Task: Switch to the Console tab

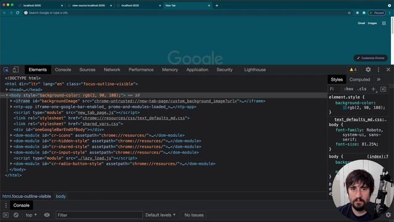Action: [63, 70]
